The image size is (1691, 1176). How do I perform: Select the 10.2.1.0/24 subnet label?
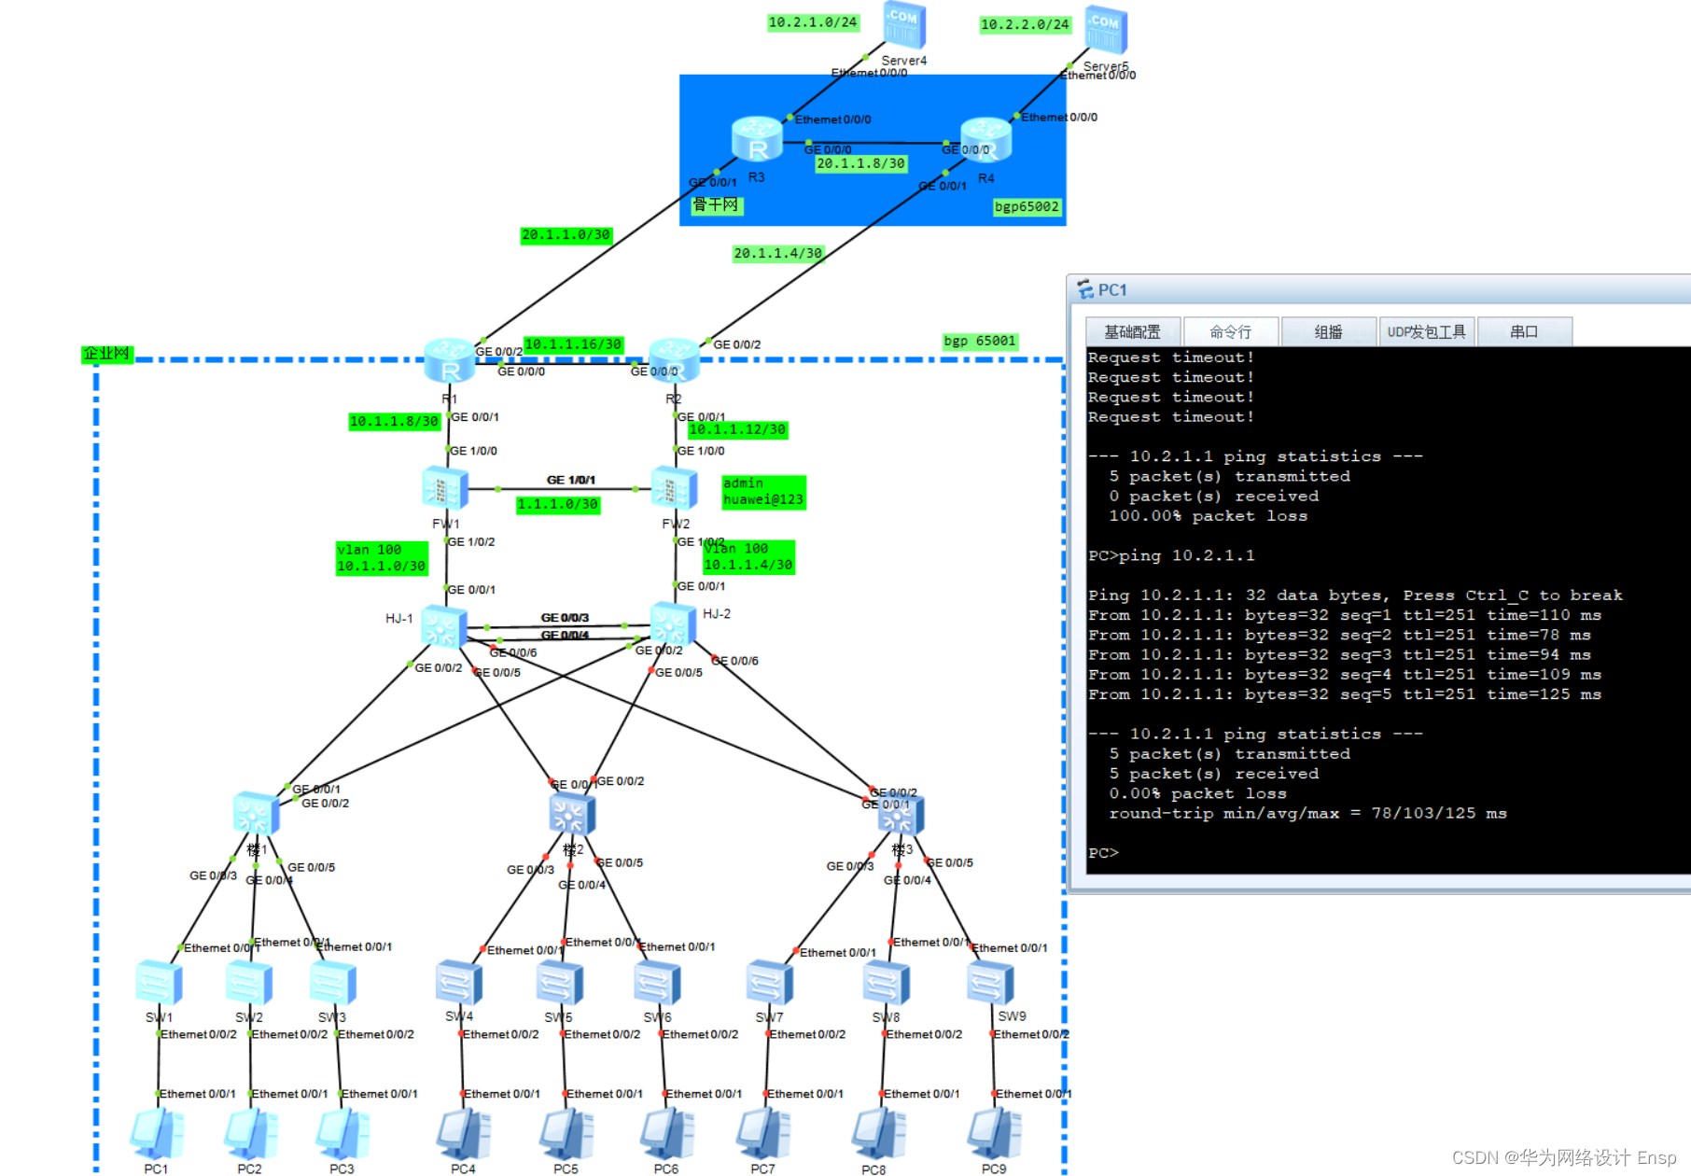[813, 22]
